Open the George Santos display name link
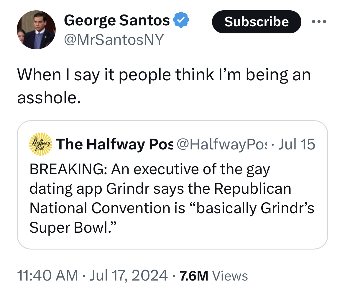This screenshot has width=345, height=295. pos(117,21)
